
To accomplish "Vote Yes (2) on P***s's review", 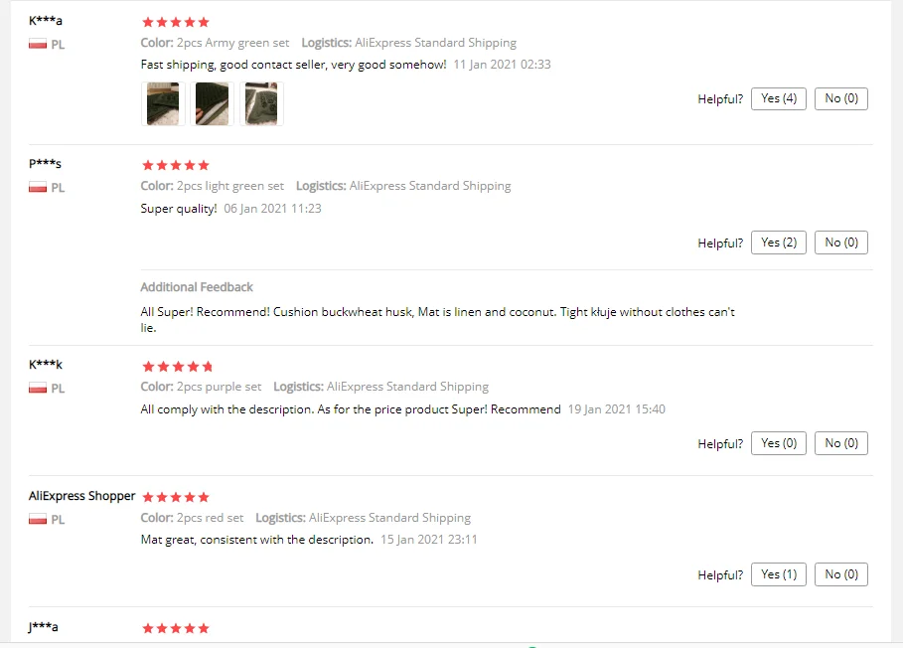I will tap(779, 243).
